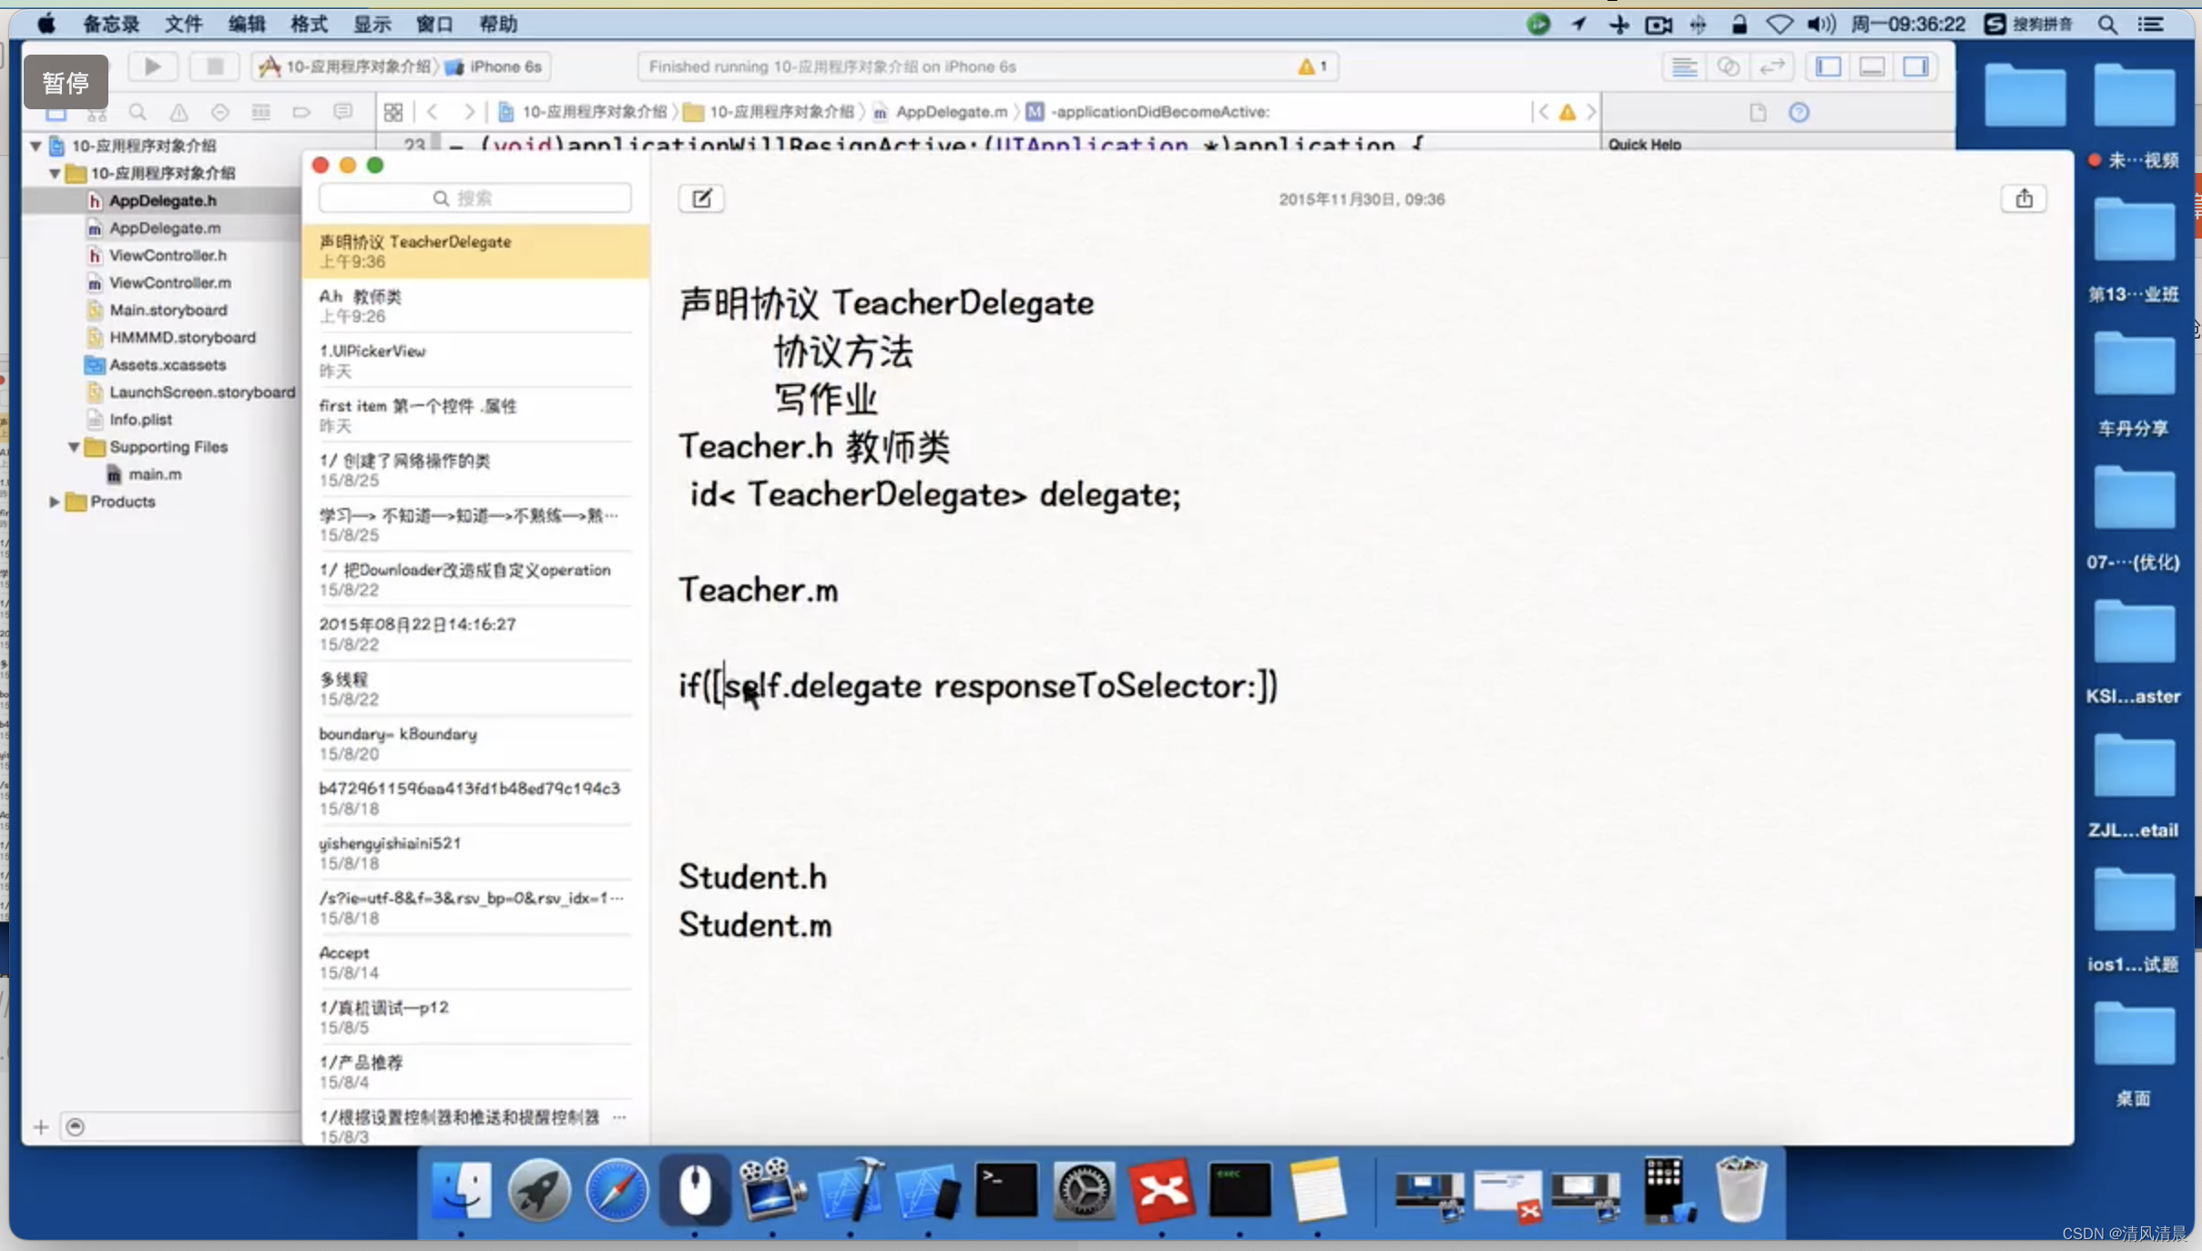Open the note 多线程
Screen dimensions: 2202x1251
(475, 689)
